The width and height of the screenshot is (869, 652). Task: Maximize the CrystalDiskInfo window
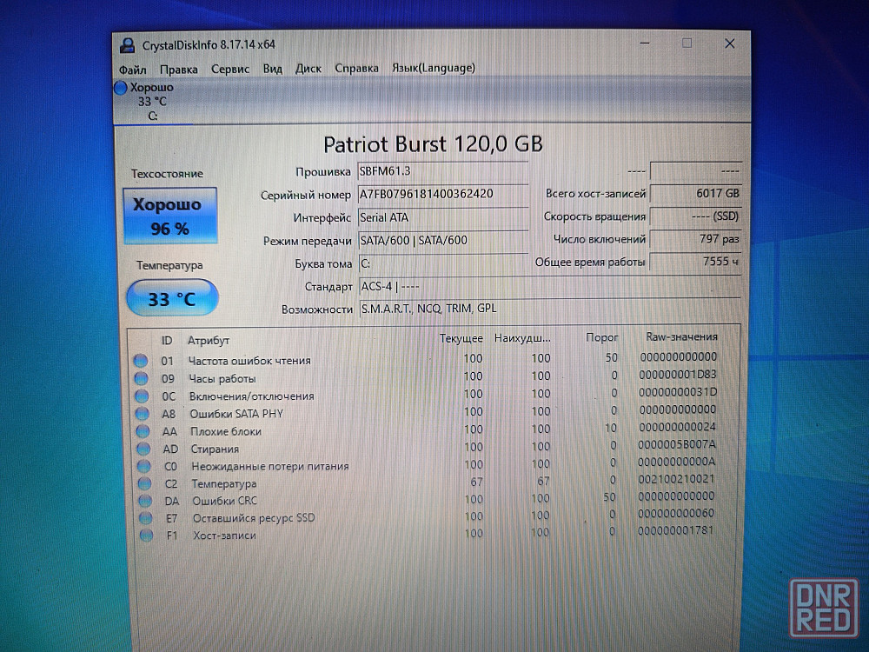coord(687,43)
